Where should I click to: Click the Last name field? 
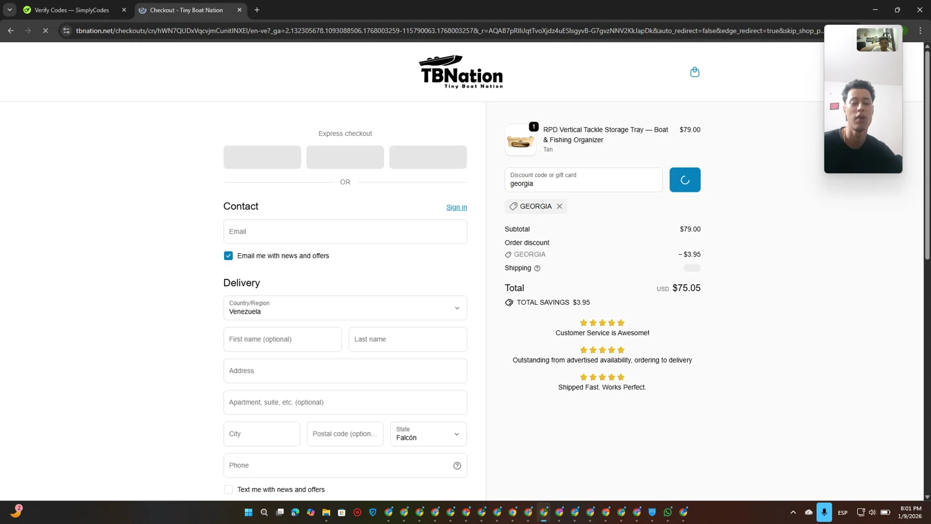tap(408, 340)
